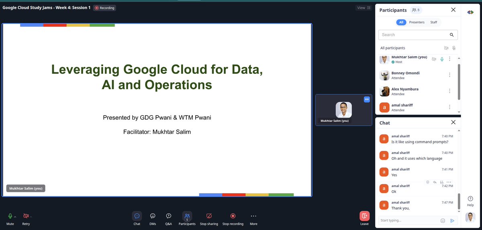Click the search magnifier icon

[x=452, y=35]
